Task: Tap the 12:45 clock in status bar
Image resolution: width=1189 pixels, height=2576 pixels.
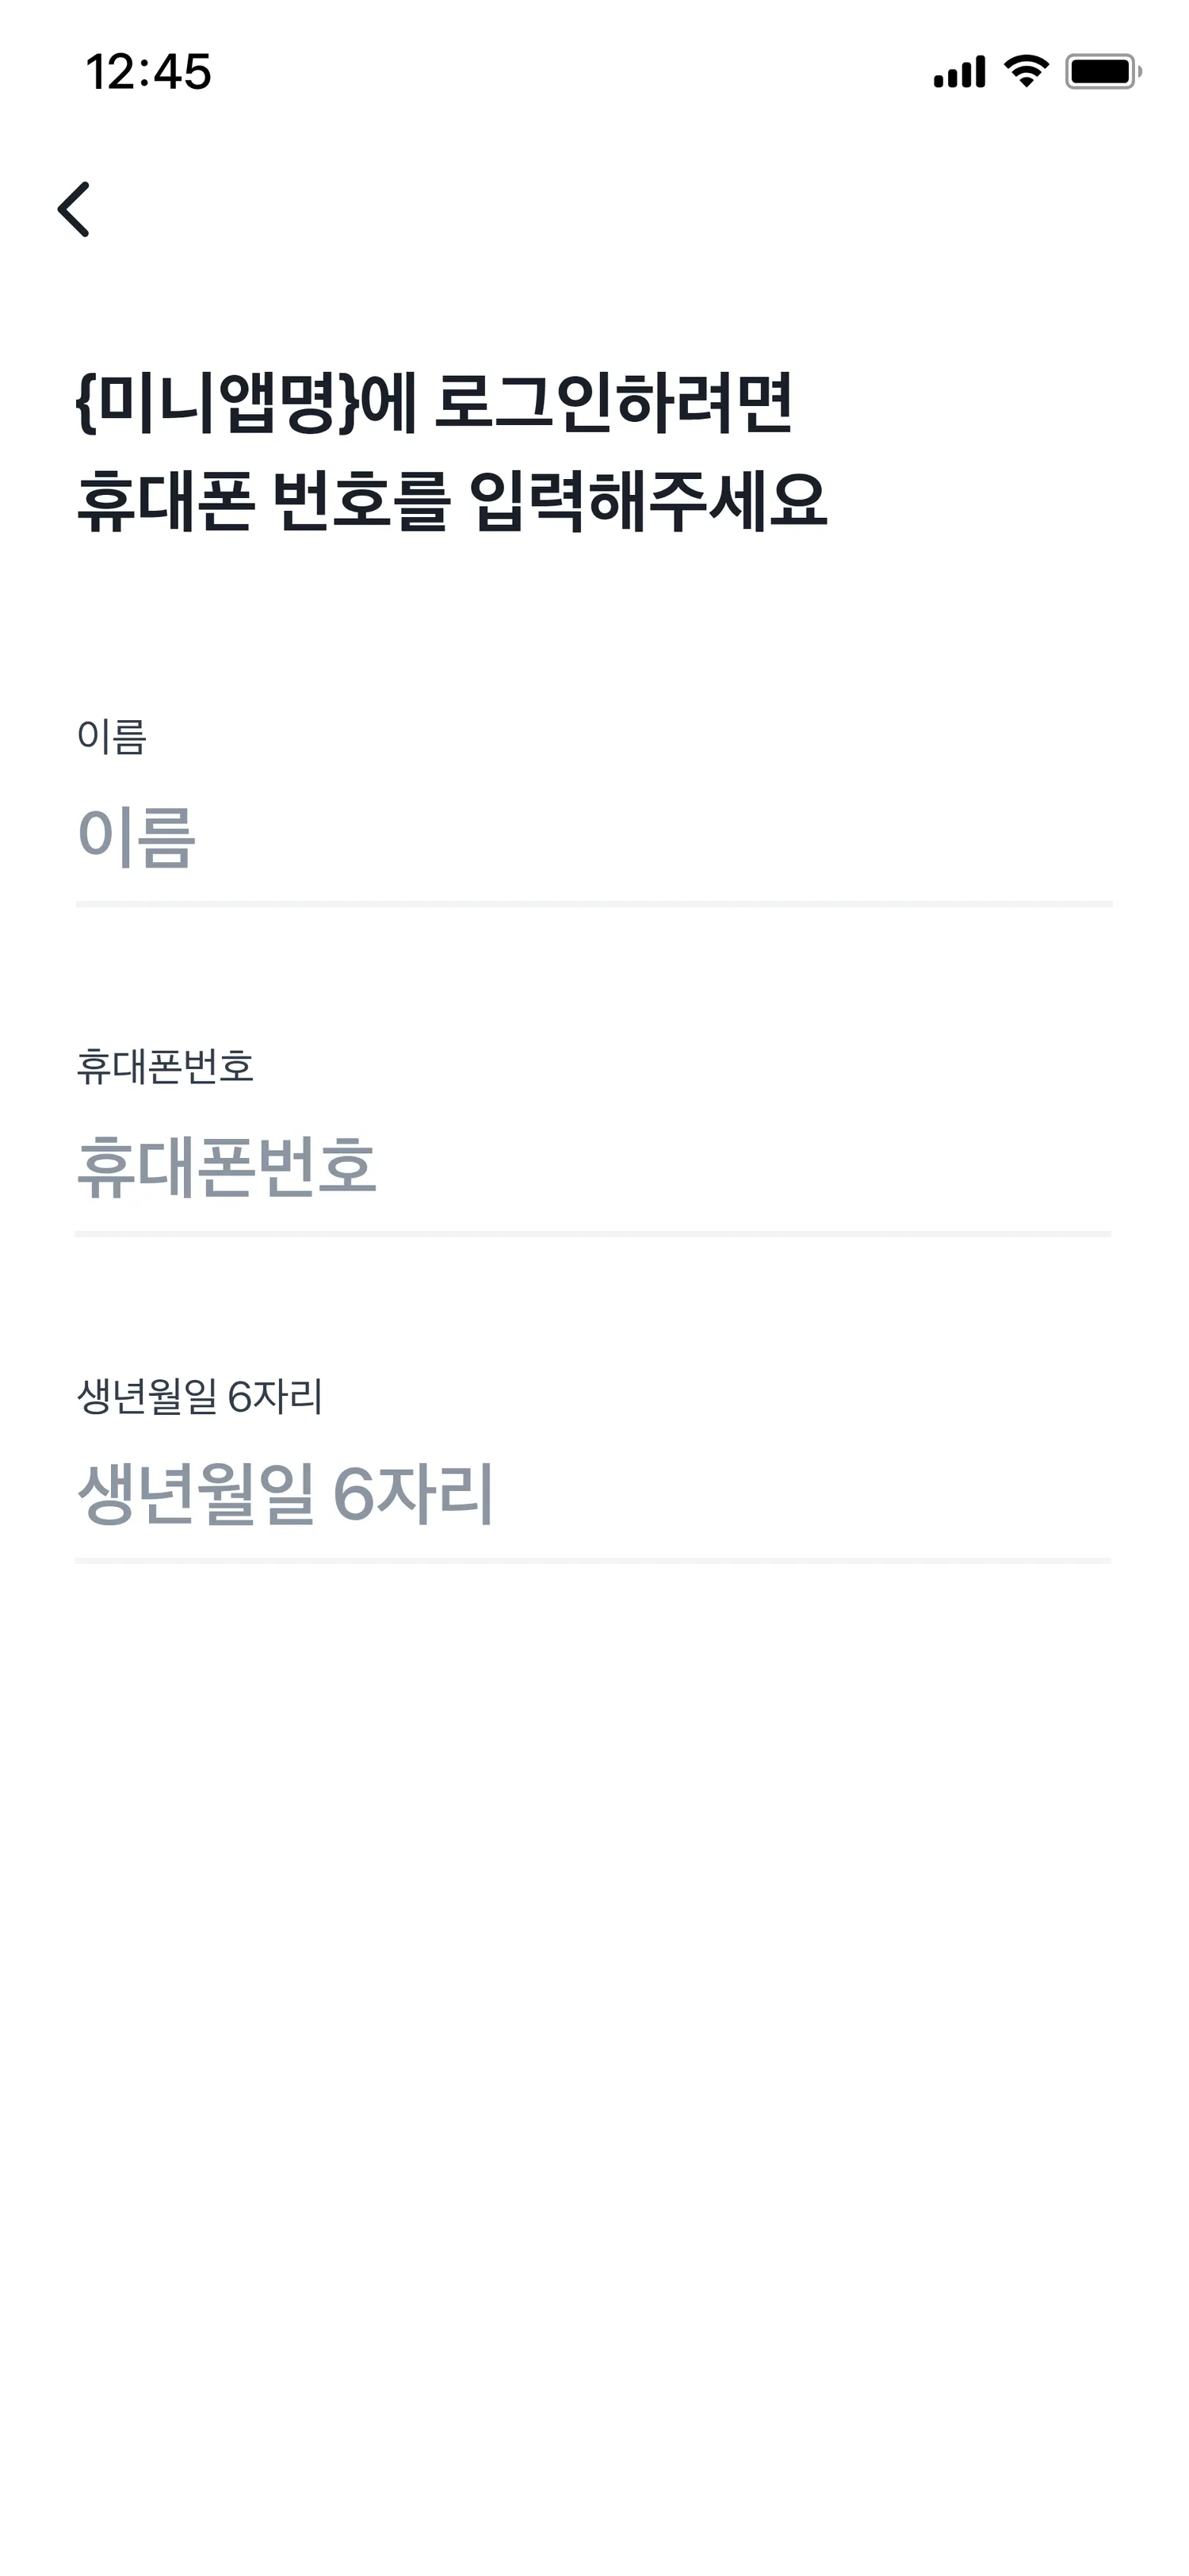Action: coord(149,72)
